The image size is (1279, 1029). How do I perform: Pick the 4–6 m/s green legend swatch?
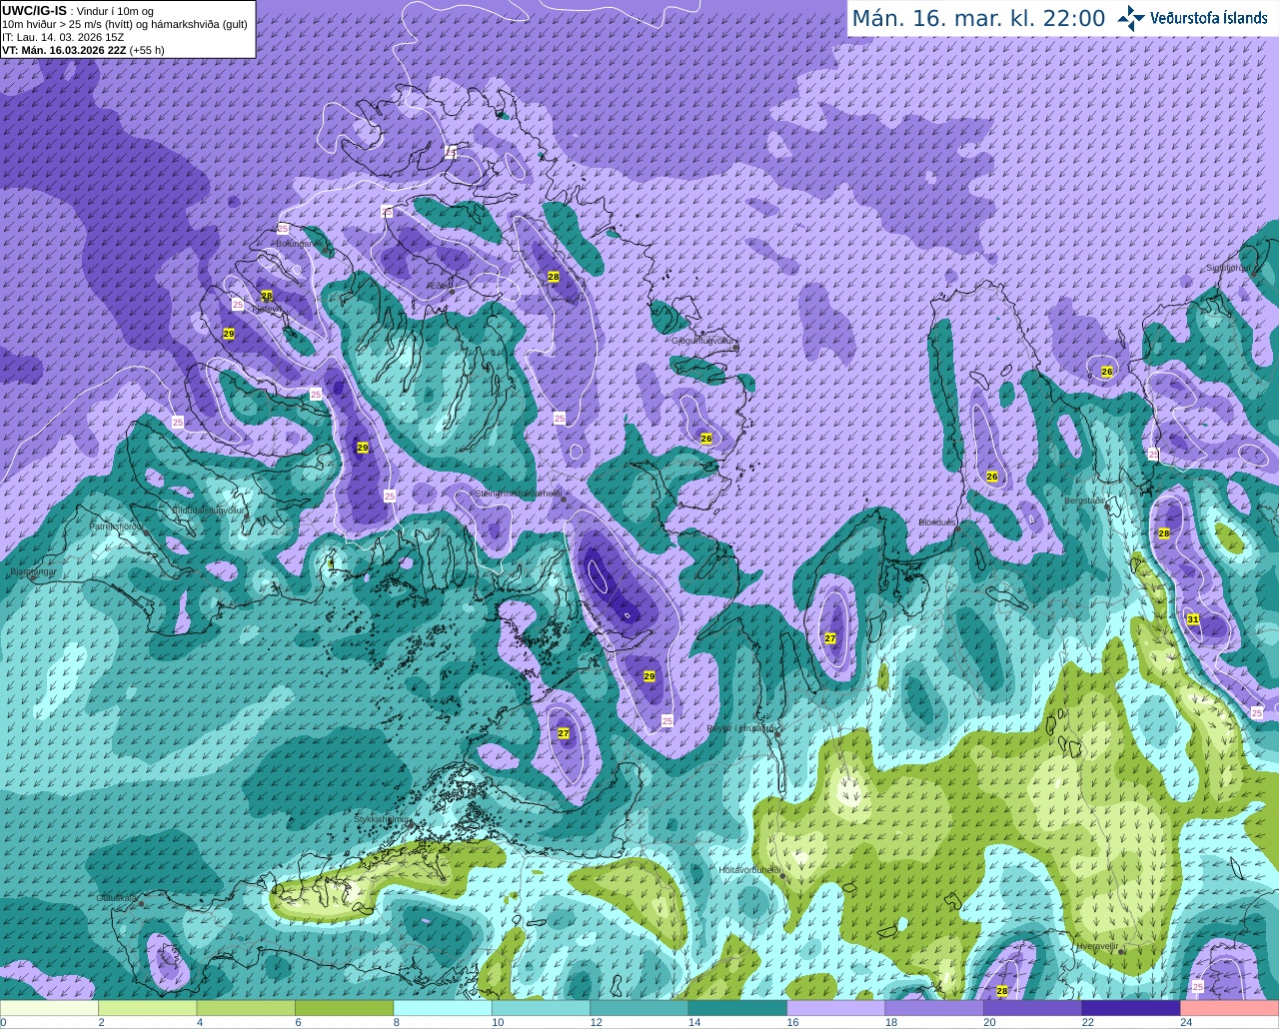point(246,1008)
